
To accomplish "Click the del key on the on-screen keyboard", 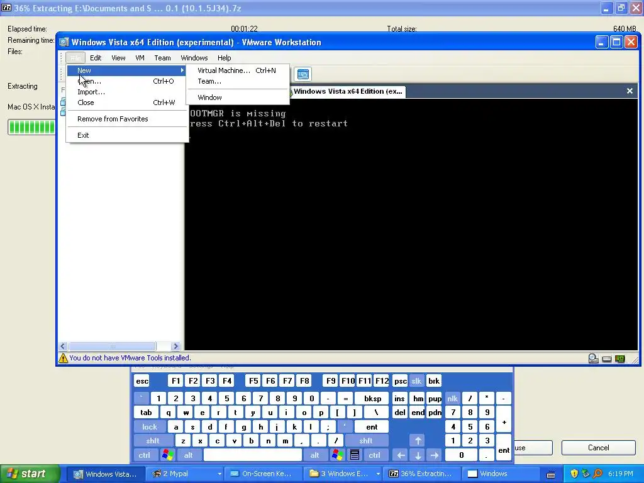I will [x=399, y=413].
